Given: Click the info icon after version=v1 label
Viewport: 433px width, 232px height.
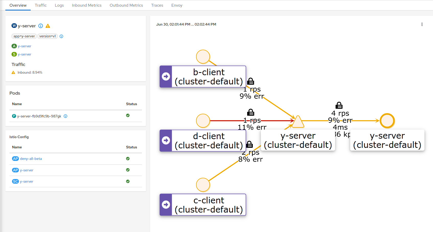Looking at the screenshot, I should coord(61,36).
